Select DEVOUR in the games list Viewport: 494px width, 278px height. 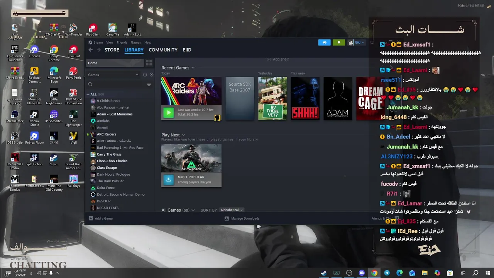[x=103, y=201]
